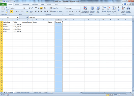Viewport: 134px width, 96px height.
Task: Toggle Italic formatting
Action: (14, 11)
